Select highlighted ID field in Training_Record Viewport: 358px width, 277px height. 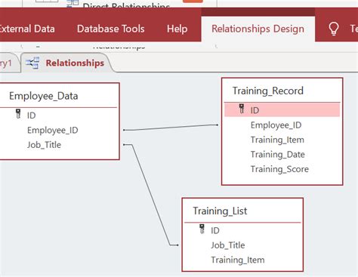pyautogui.click(x=282, y=110)
